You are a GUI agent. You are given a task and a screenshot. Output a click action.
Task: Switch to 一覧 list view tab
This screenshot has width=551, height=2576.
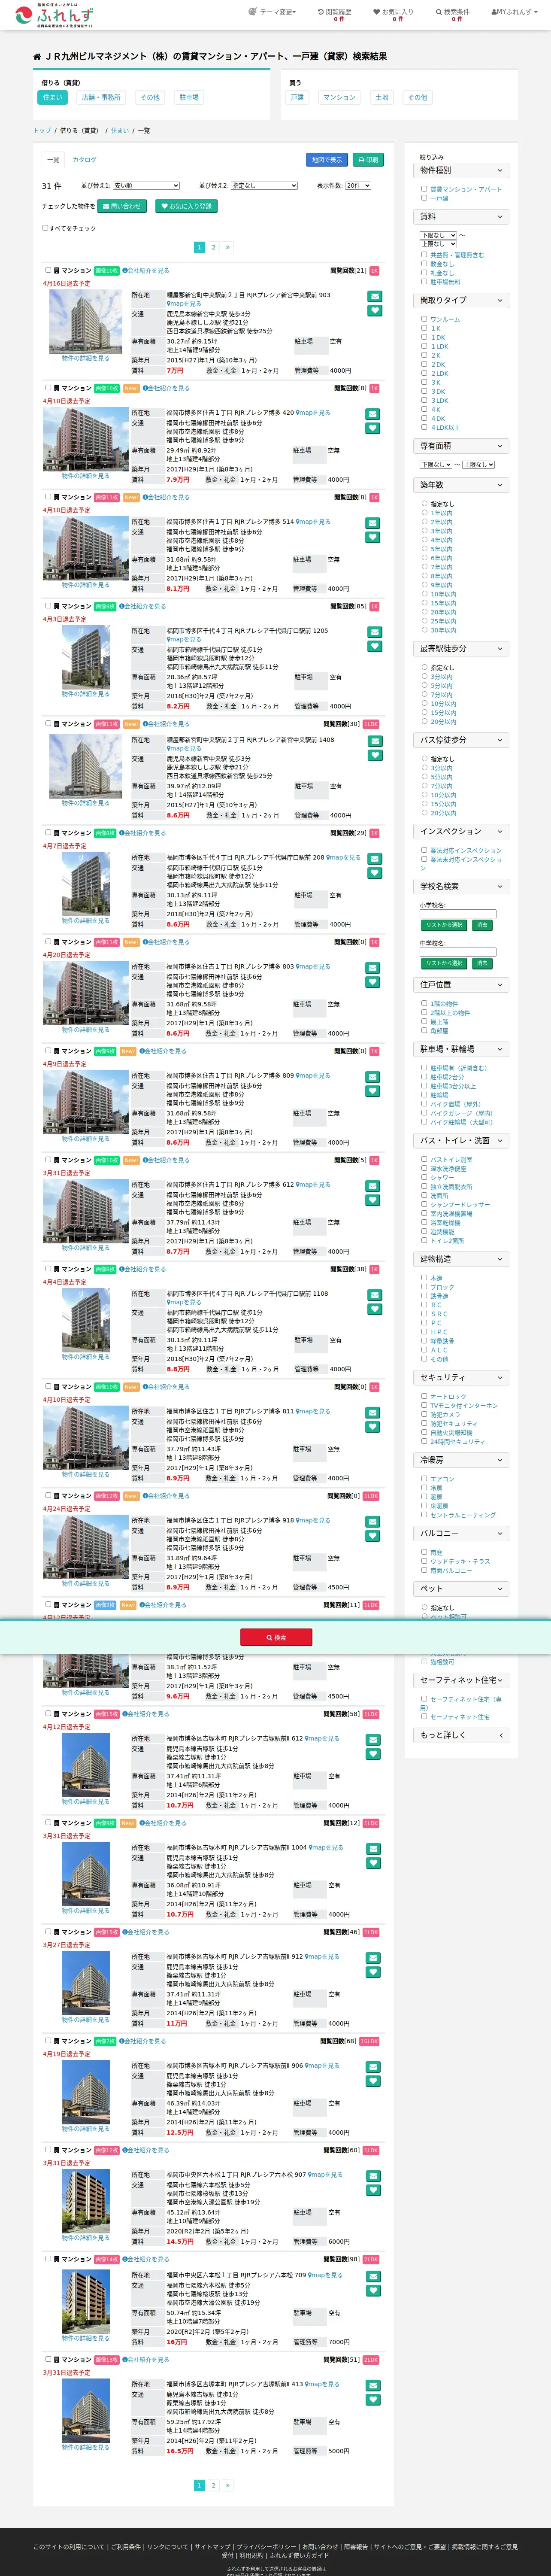point(54,160)
